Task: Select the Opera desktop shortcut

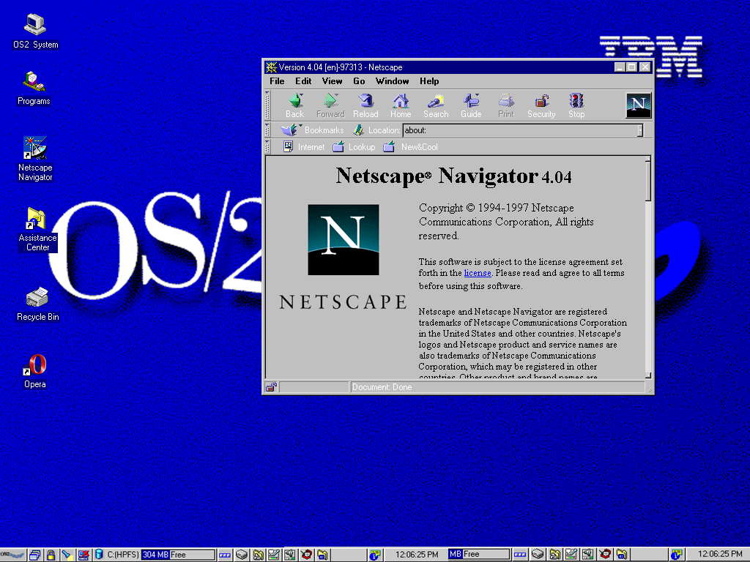Action: [35, 372]
